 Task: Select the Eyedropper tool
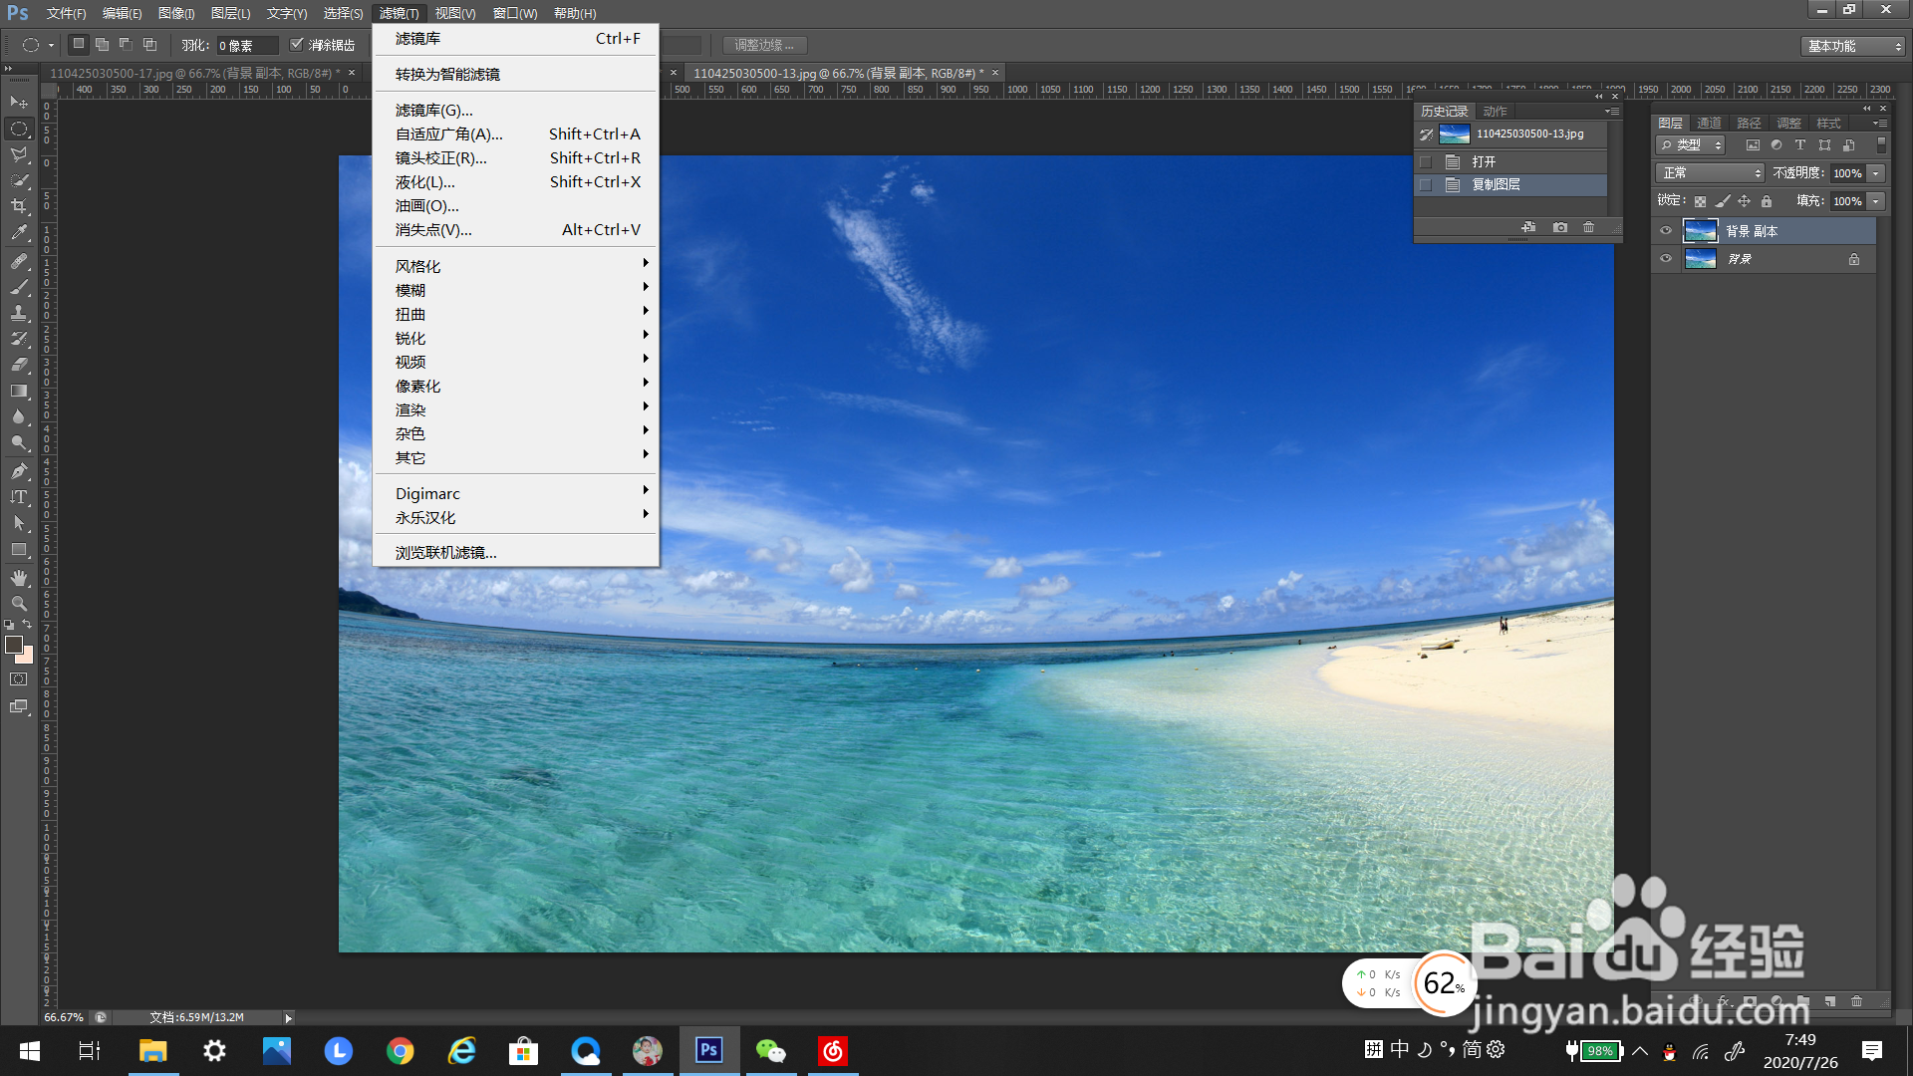point(19,233)
